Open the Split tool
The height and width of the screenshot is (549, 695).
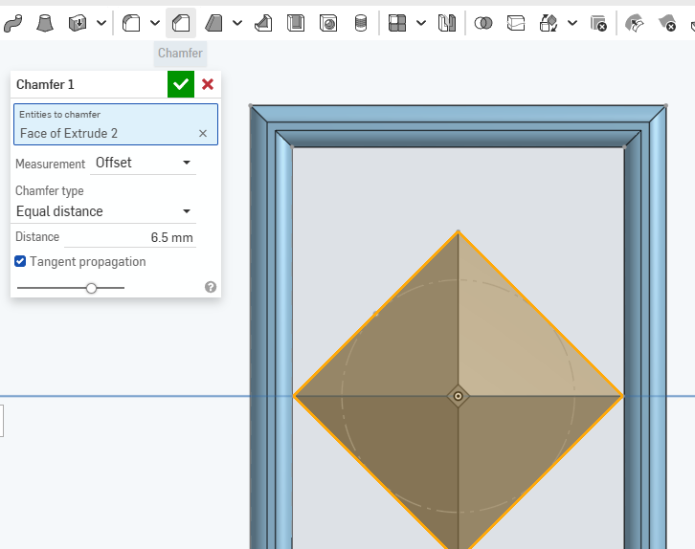[516, 23]
